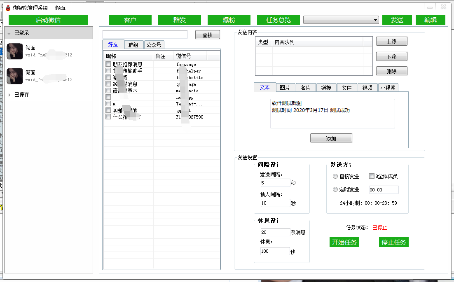Screen dimensions: 454x282
Task: Switch to the 文件 content tab
Action: [x=346, y=88]
